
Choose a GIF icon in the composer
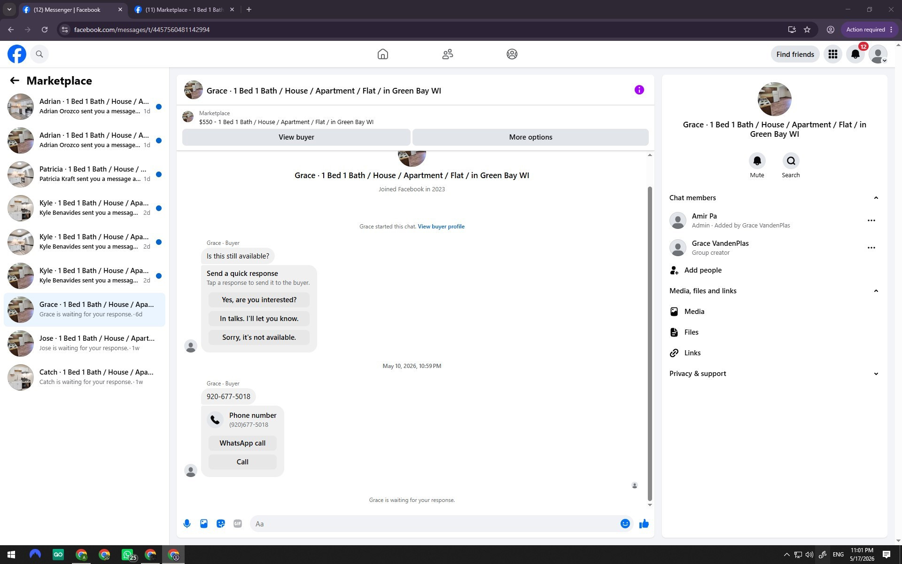(238, 524)
